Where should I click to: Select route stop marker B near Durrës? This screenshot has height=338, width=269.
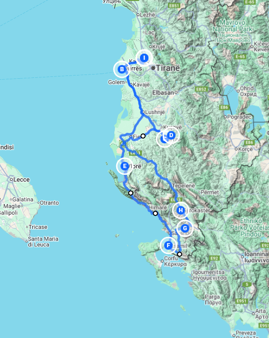[x=122, y=69]
